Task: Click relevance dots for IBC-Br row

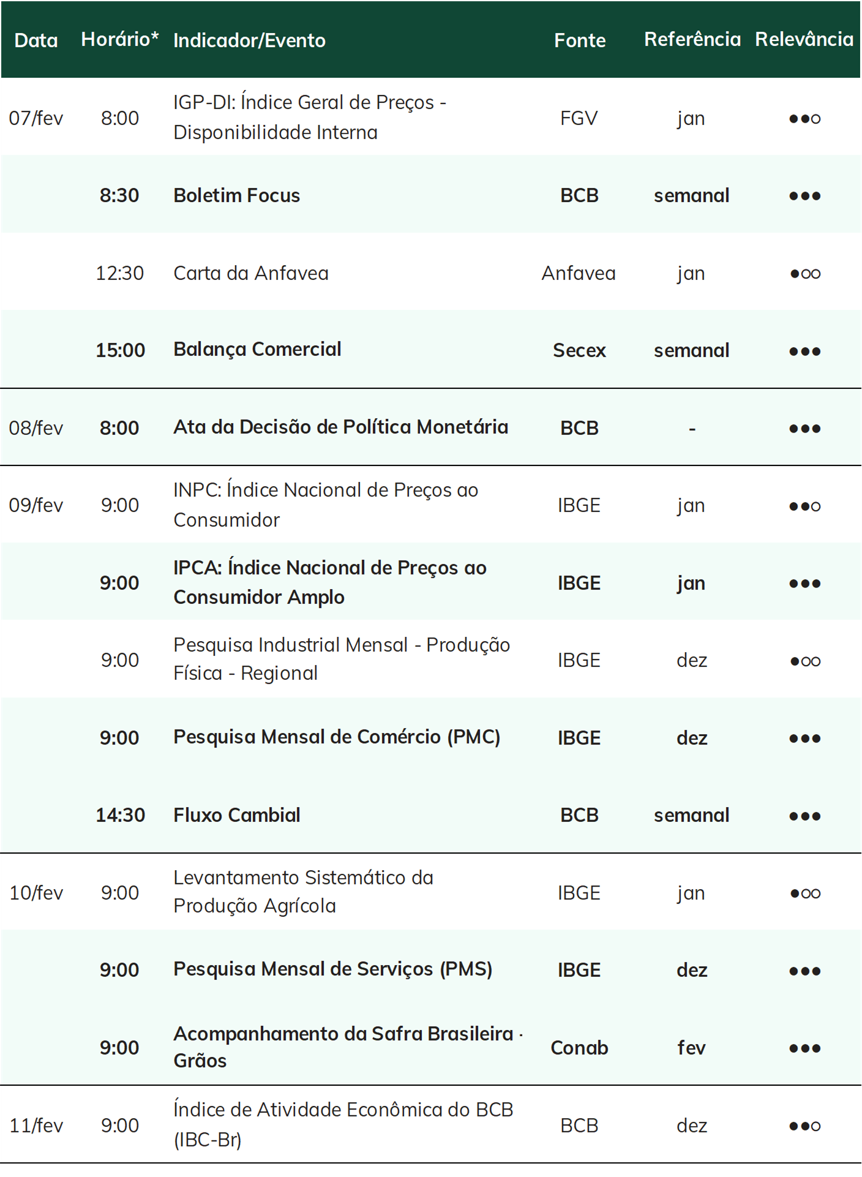Action: [804, 1126]
